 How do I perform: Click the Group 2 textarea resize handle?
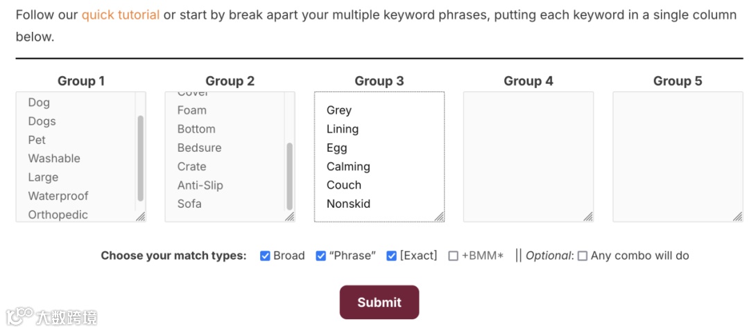(x=290, y=217)
